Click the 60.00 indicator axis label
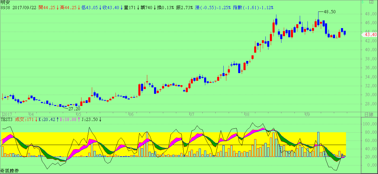The image size is (378, 174). point(371,141)
